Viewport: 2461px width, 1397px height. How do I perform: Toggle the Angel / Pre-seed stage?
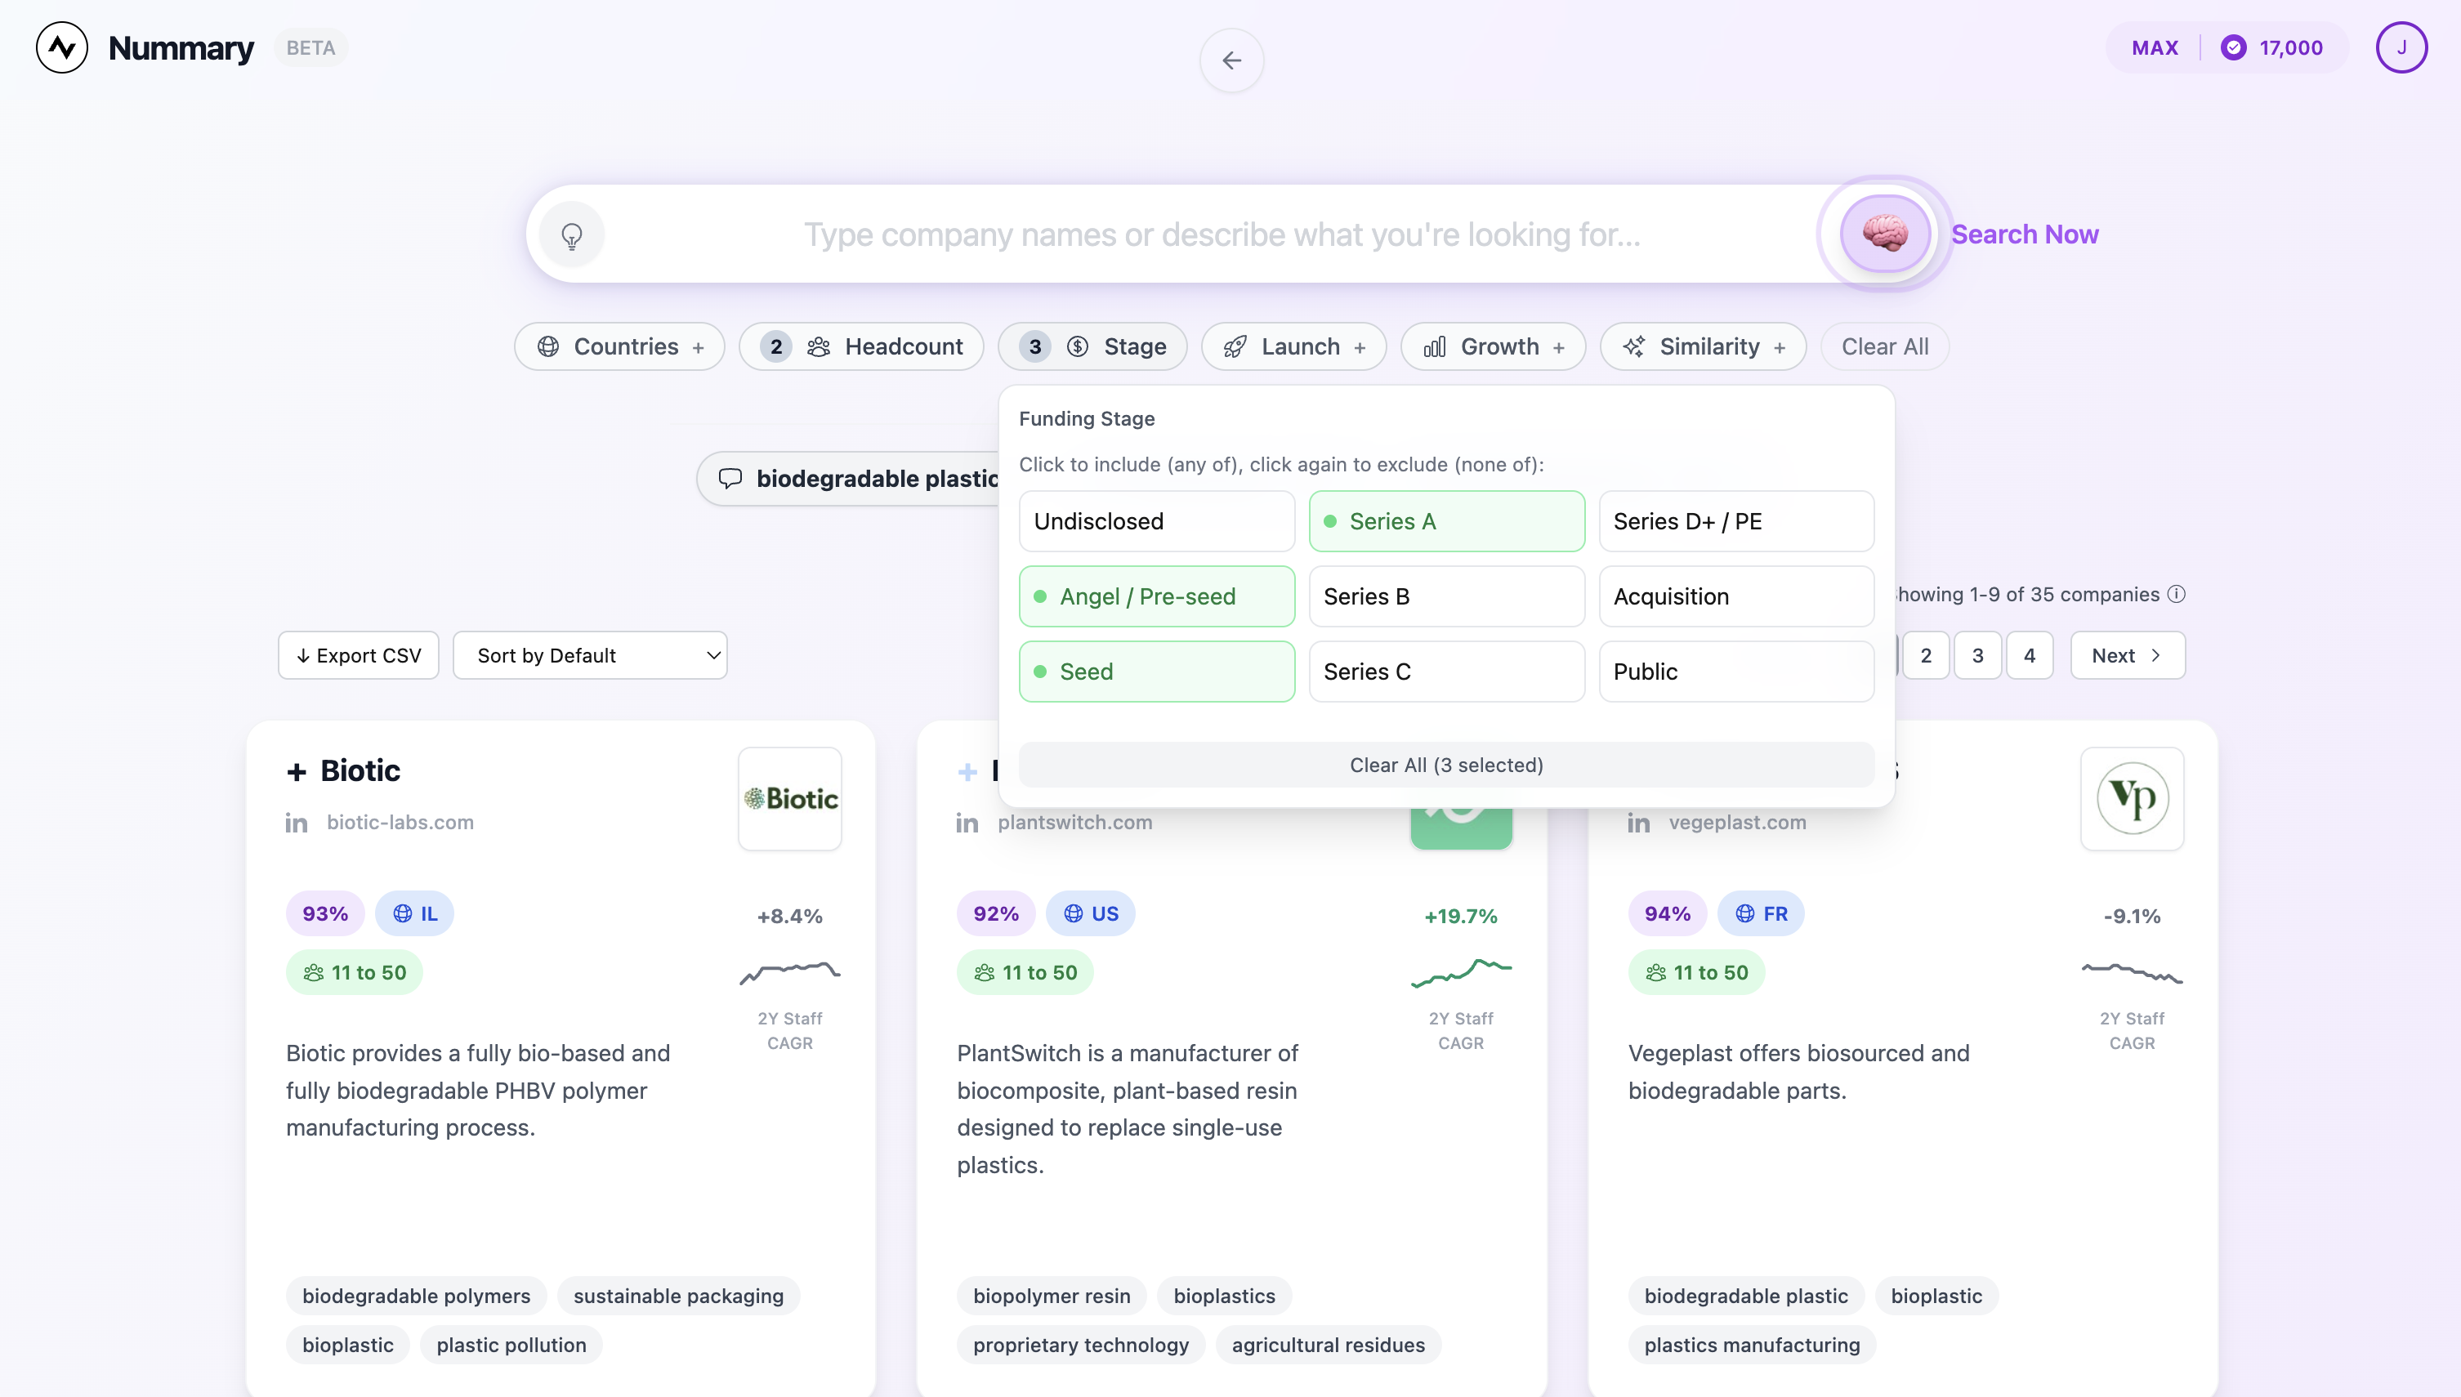click(x=1156, y=596)
